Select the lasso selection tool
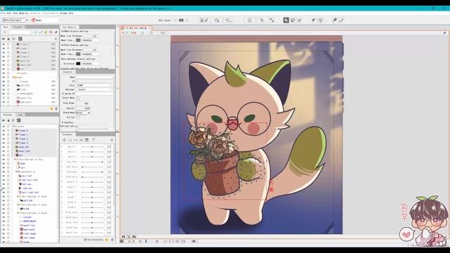450x253 pixels. (x=292, y=20)
